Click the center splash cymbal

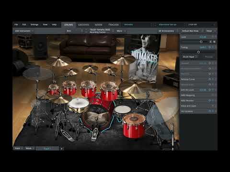[x=91, y=68]
